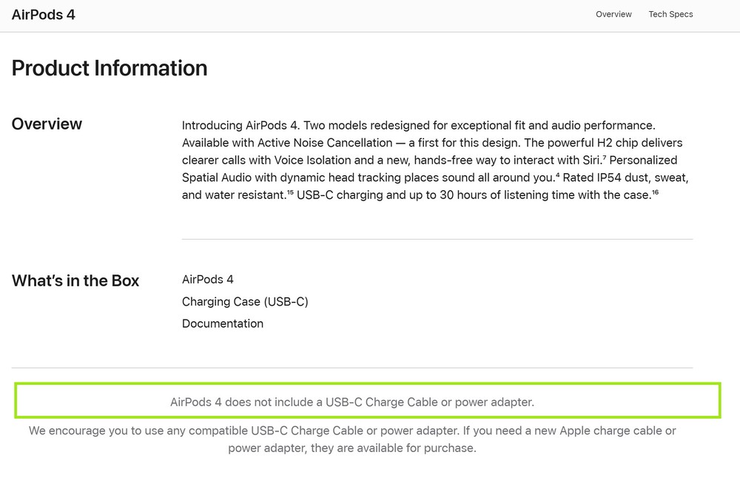The width and height of the screenshot is (740, 492).
Task: Click the 'Product Information' page heading
Action: coord(110,68)
